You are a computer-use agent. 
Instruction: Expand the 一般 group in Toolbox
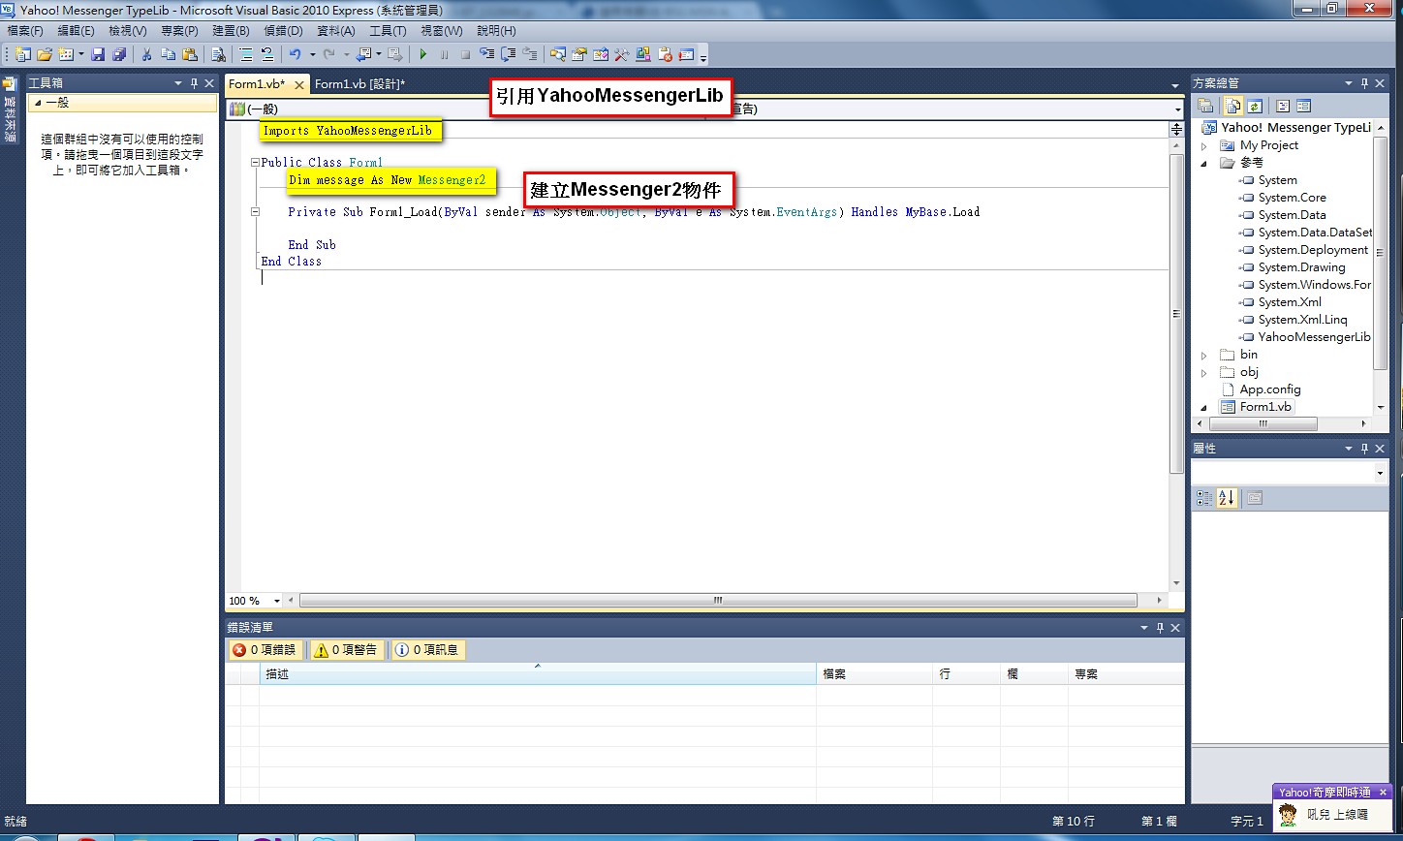pos(37,103)
